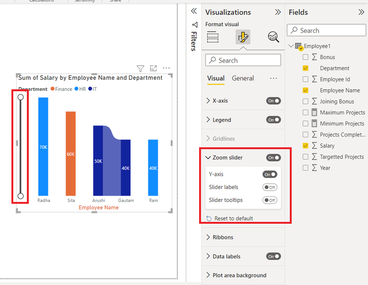368x285 pixels.
Task: Open Focus mode icon above the chart
Action: coord(153,68)
